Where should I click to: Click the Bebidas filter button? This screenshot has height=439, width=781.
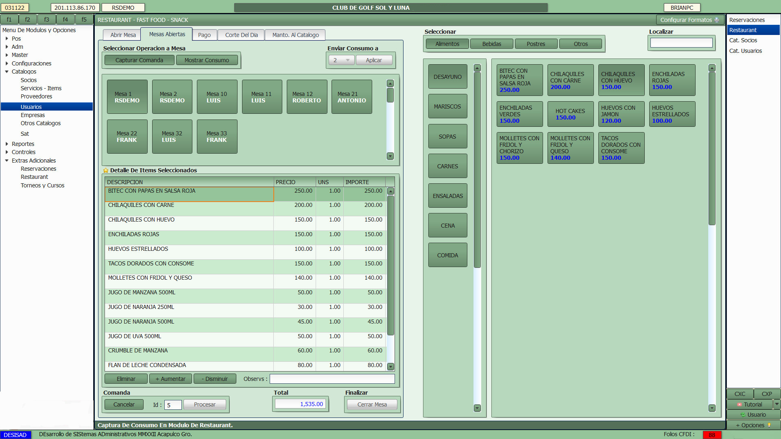coord(491,44)
